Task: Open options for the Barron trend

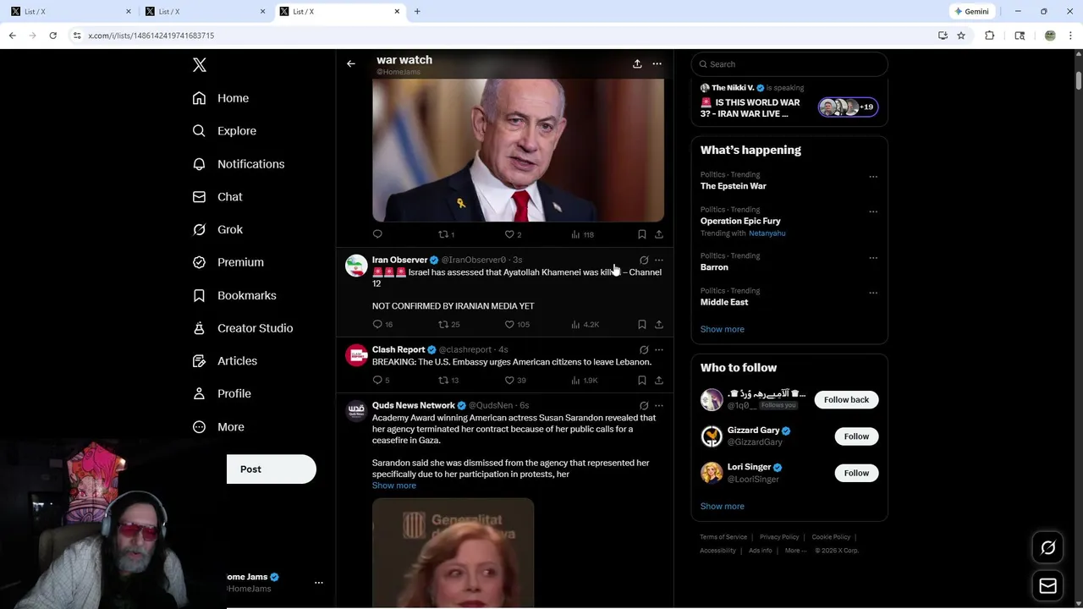Action: [873, 258]
